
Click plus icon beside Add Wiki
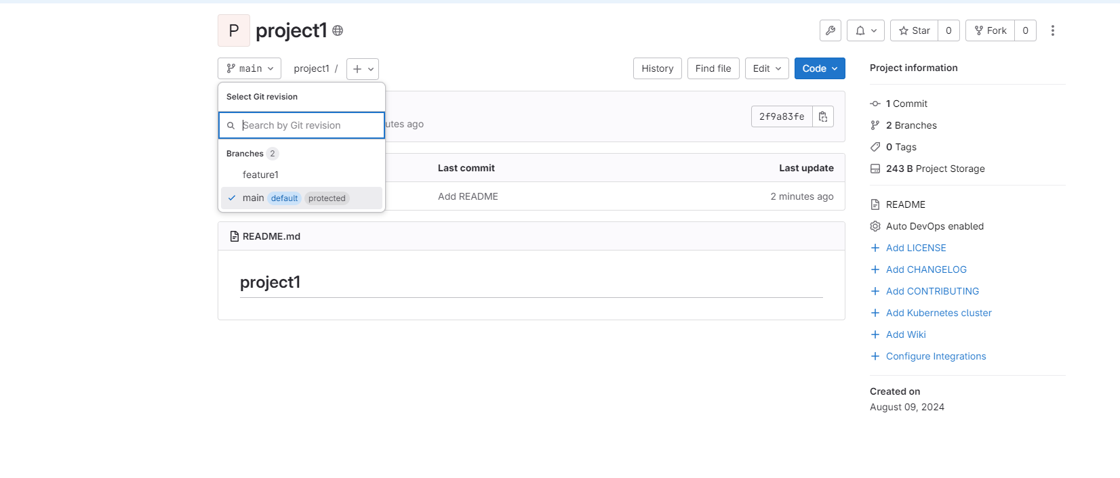875,334
